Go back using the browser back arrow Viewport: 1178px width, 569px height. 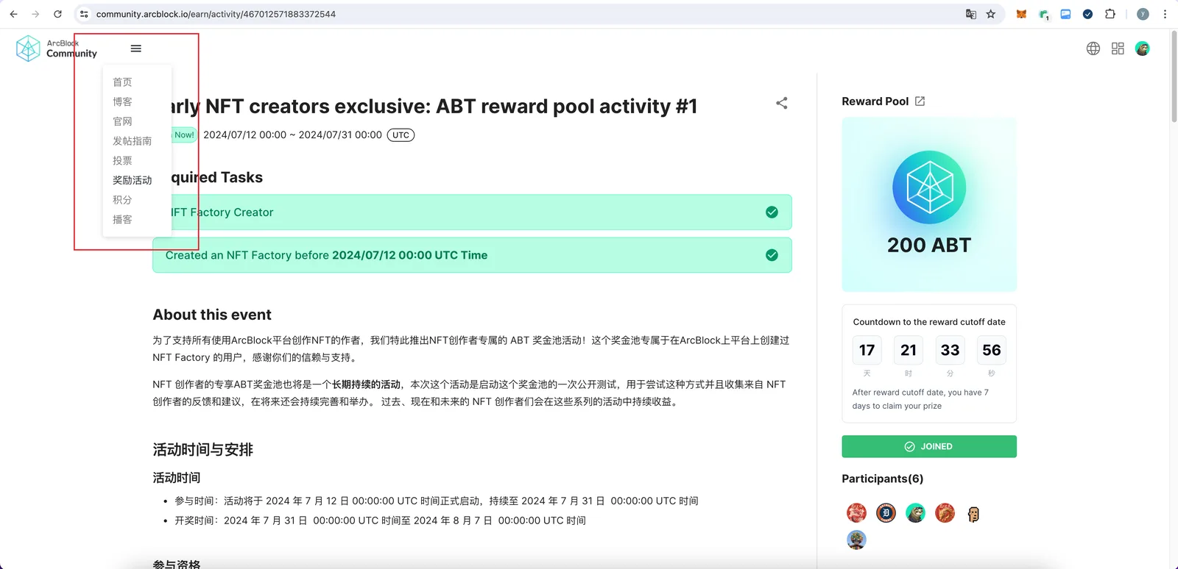(13, 14)
